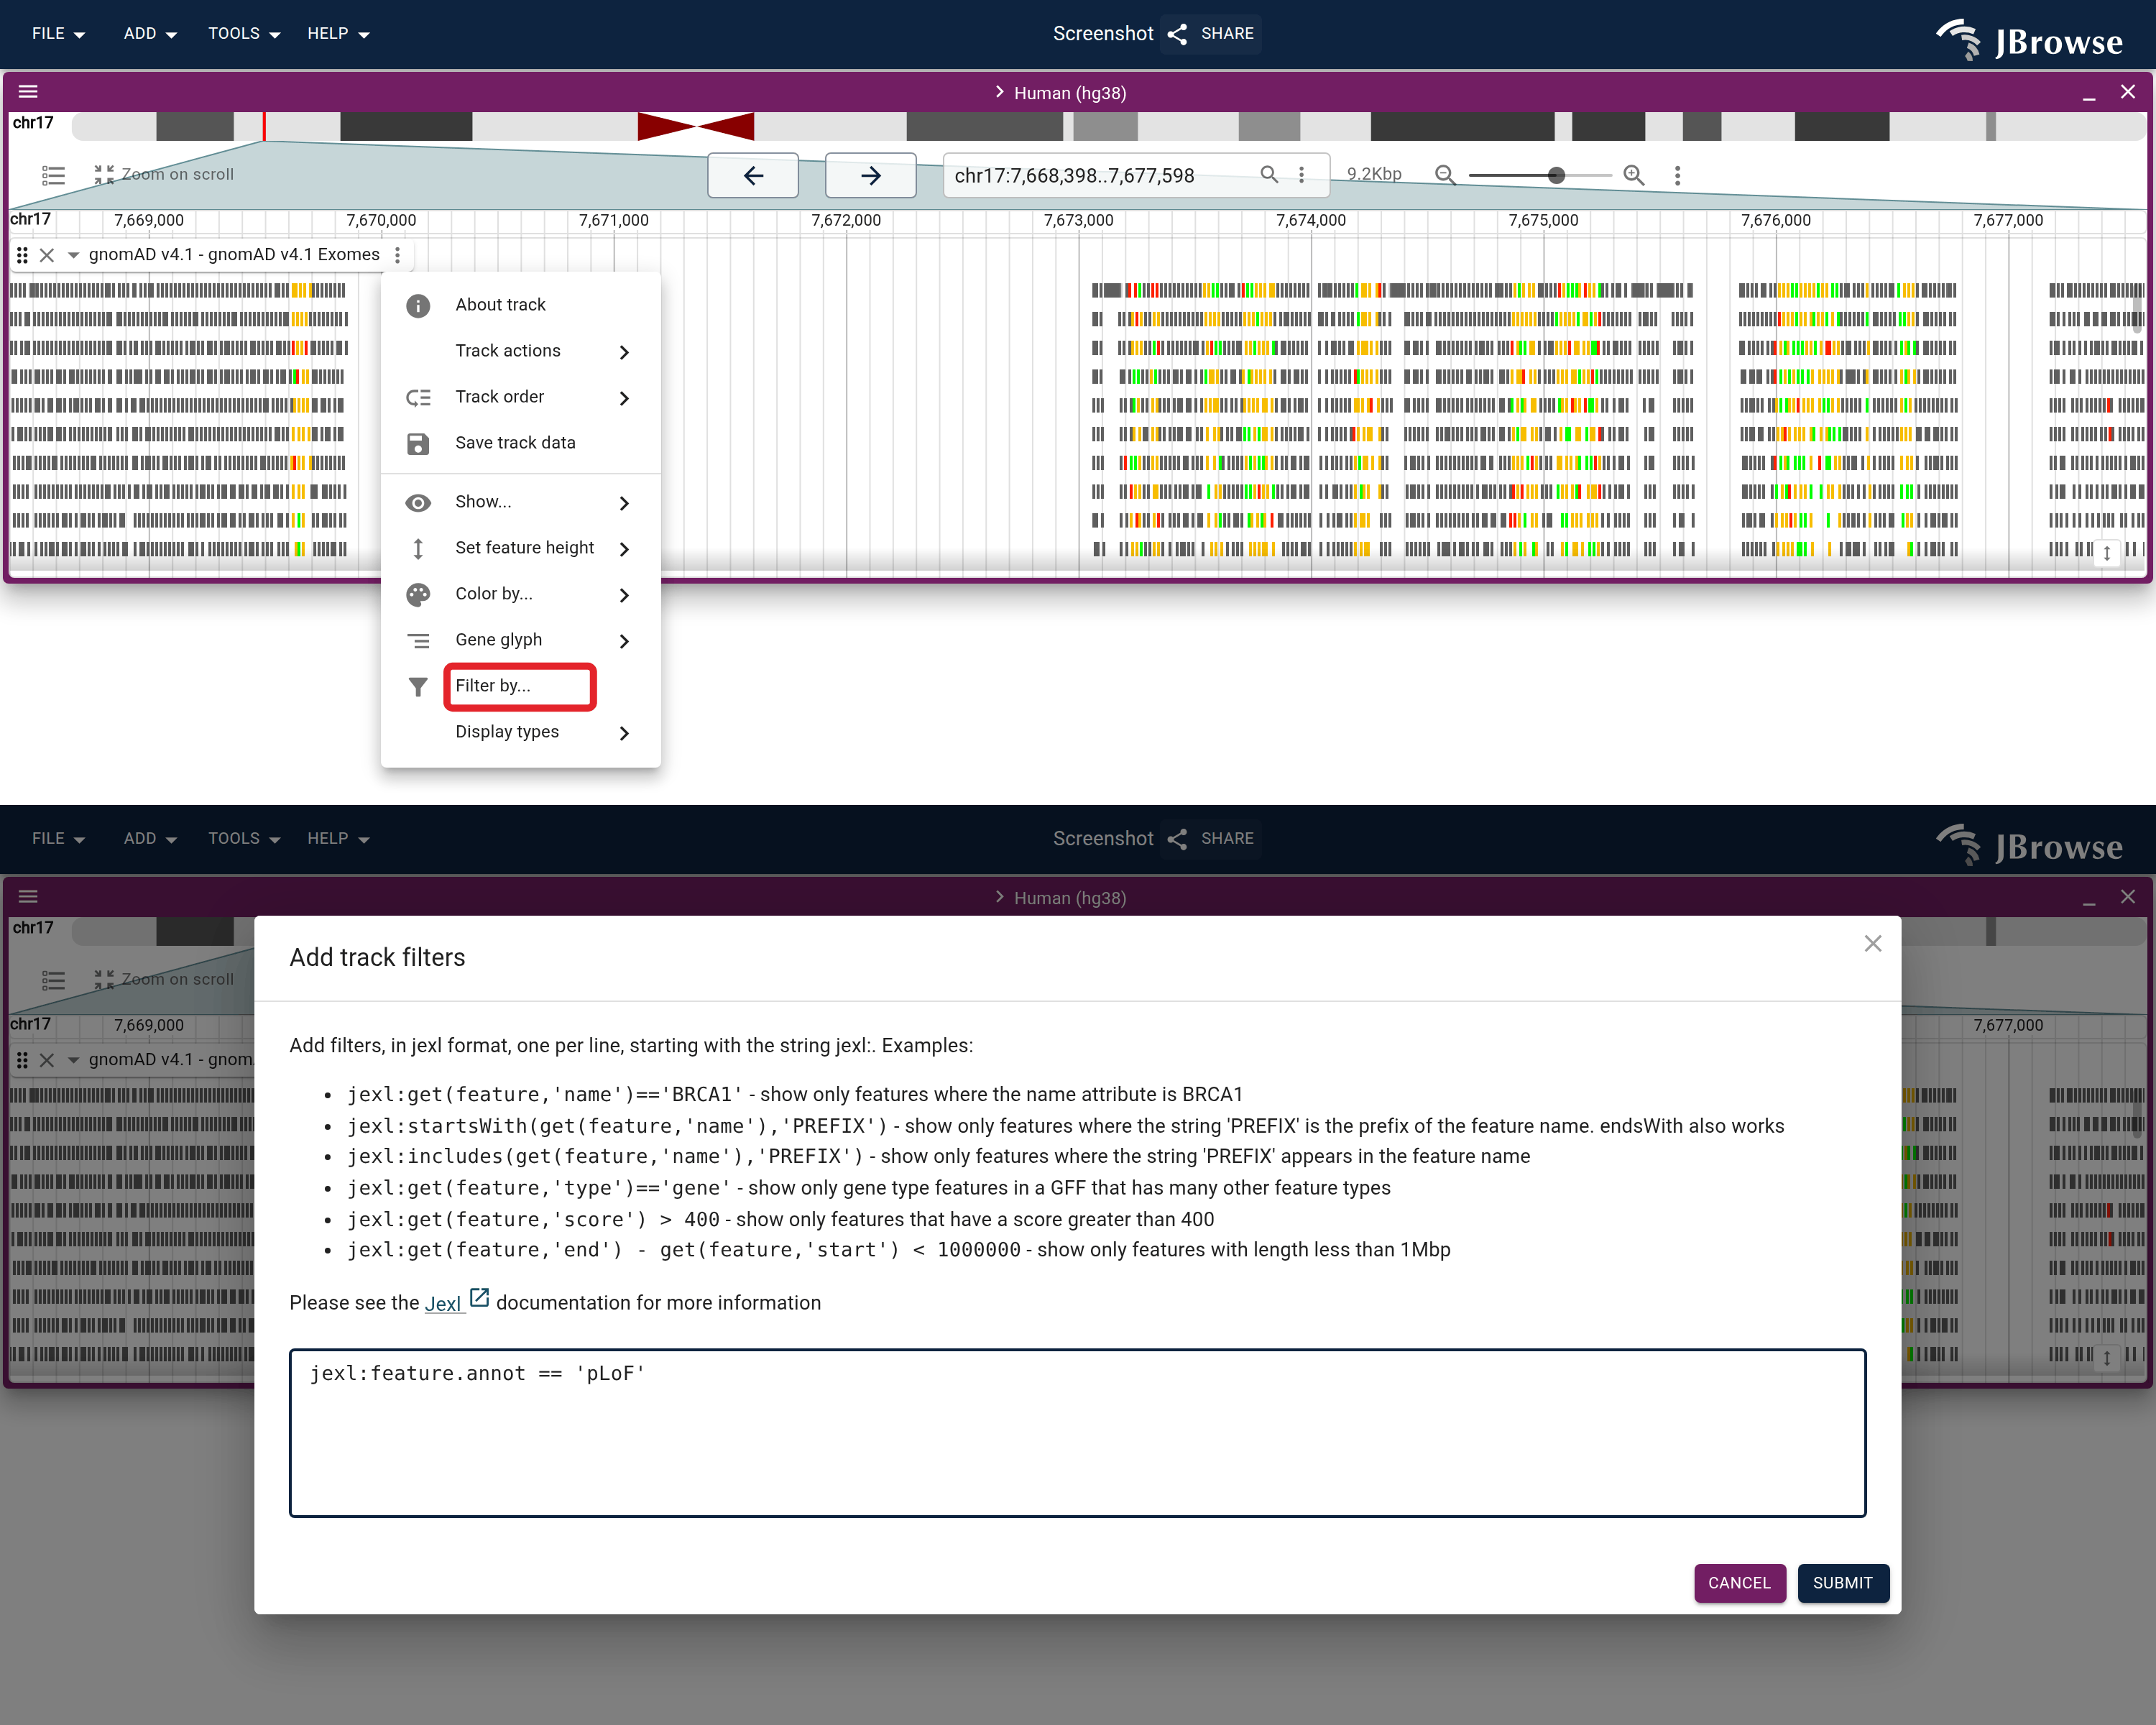Click the Track order icon in the track menu
Viewport: 2156px width, 1725px height.
coord(418,397)
